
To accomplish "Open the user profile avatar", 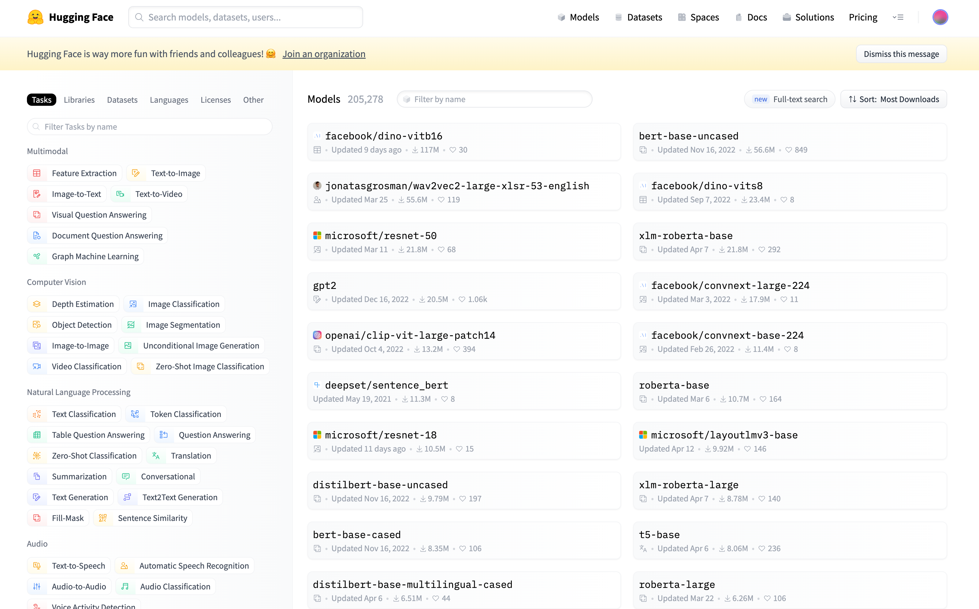I will click(x=940, y=17).
